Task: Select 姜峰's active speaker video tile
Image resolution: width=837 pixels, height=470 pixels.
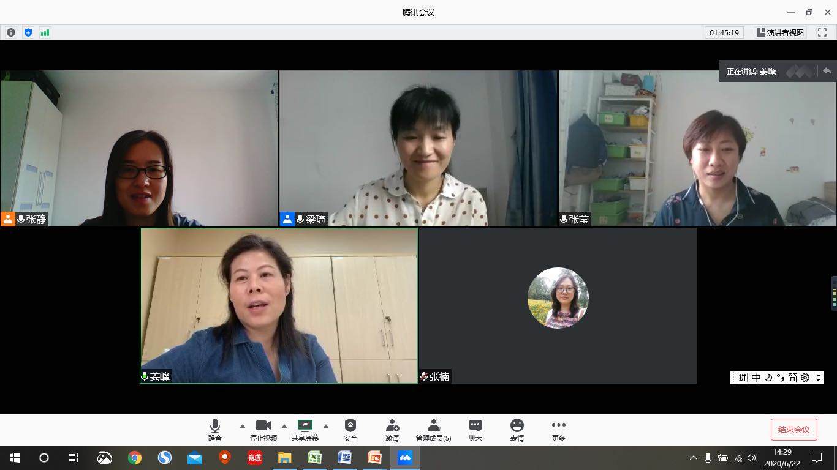Action: [x=279, y=305]
